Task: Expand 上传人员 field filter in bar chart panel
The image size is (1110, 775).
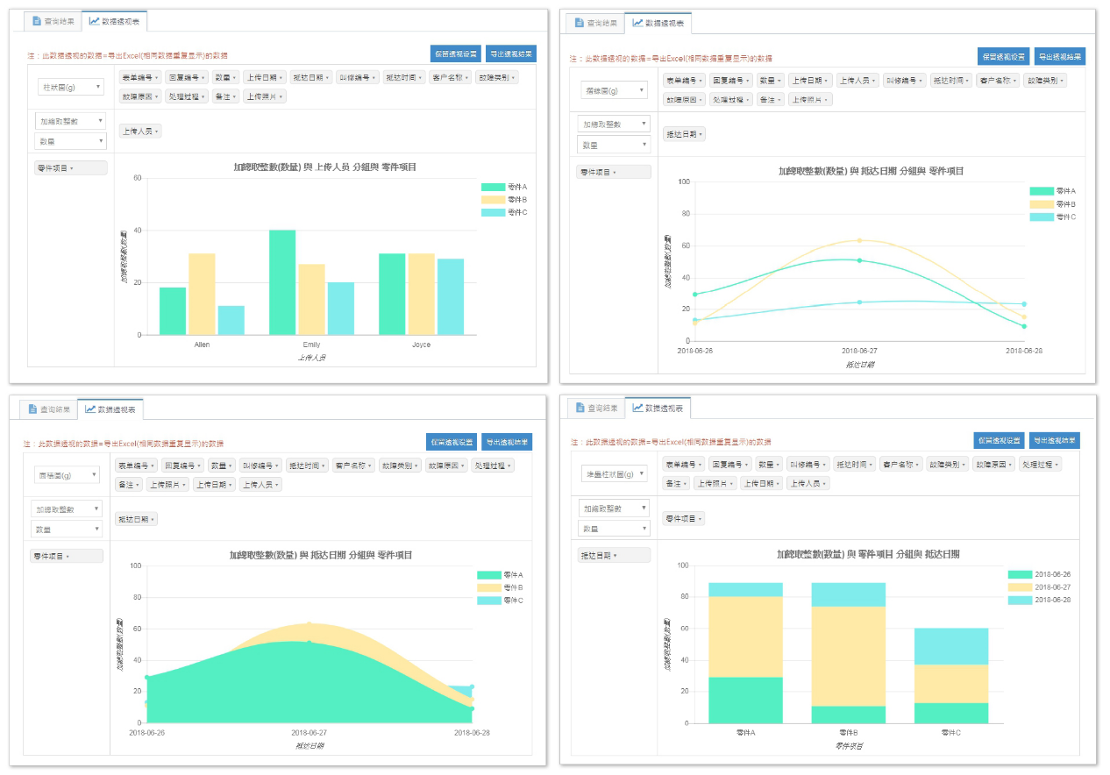Action: [x=140, y=132]
